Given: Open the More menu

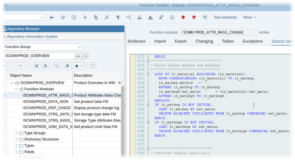Looking at the screenshot, I should tap(250, 17).
